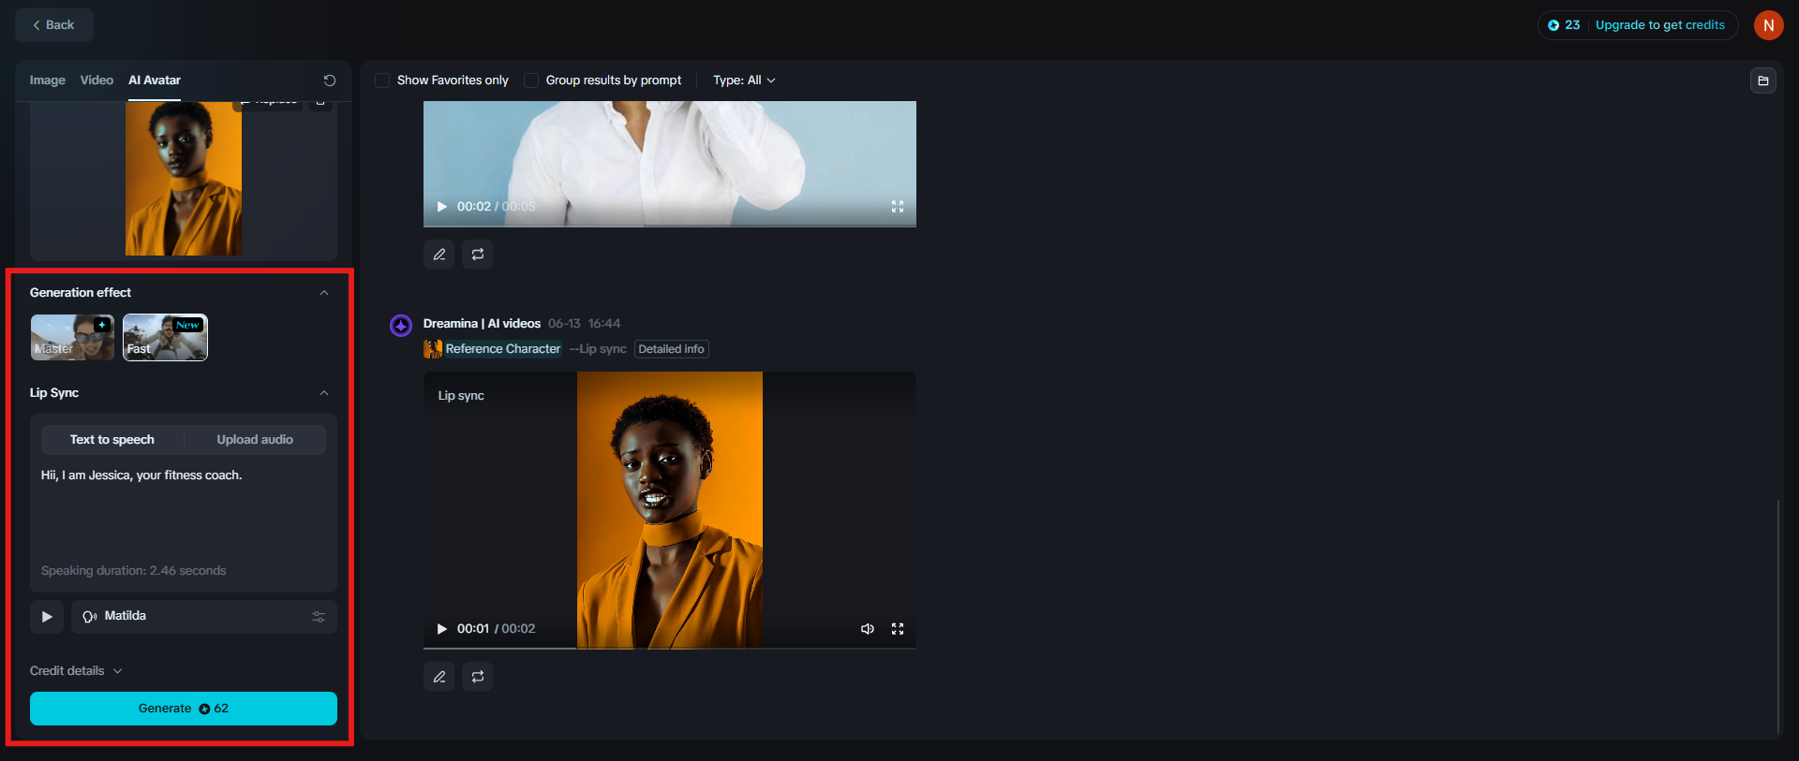Image resolution: width=1799 pixels, height=761 pixels.
Task: Switch to the Video tab
Action: tap(97, 80)
